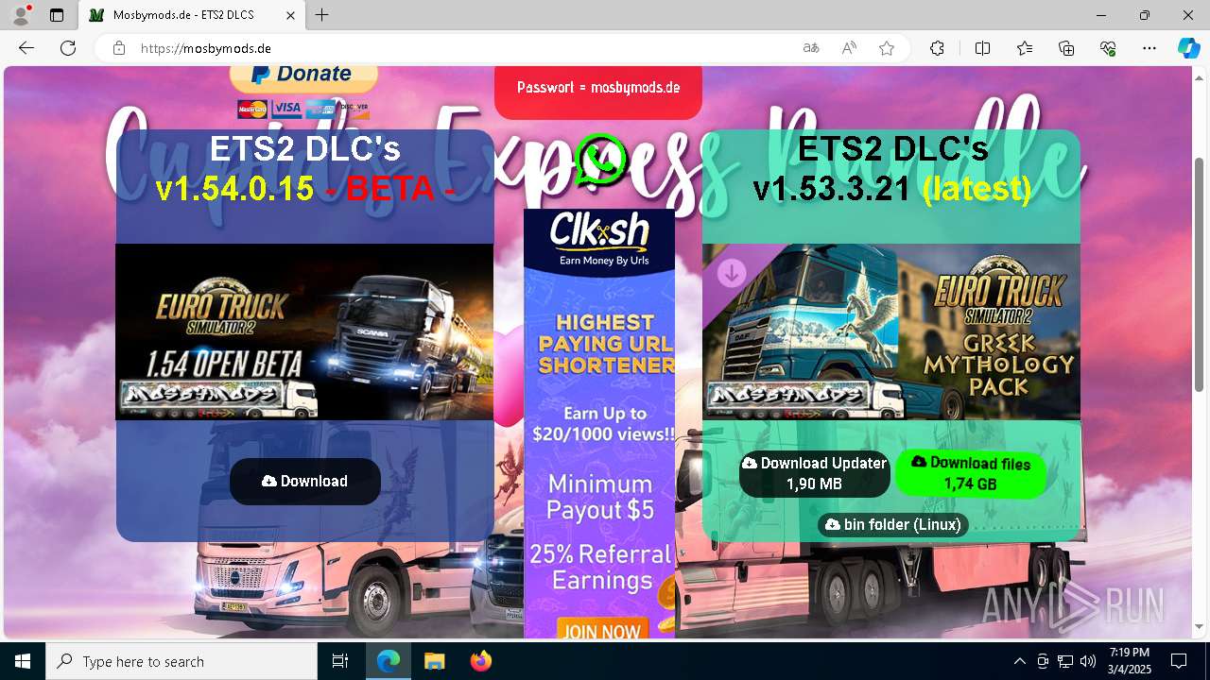1210x680 pixels.
Task: Click green Download files 1,74 GB button
Action: (x=971, y=474)
